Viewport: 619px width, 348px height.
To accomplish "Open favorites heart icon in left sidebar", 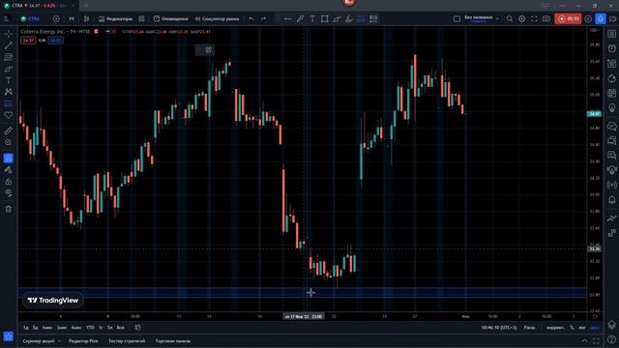I will (9, 115).
